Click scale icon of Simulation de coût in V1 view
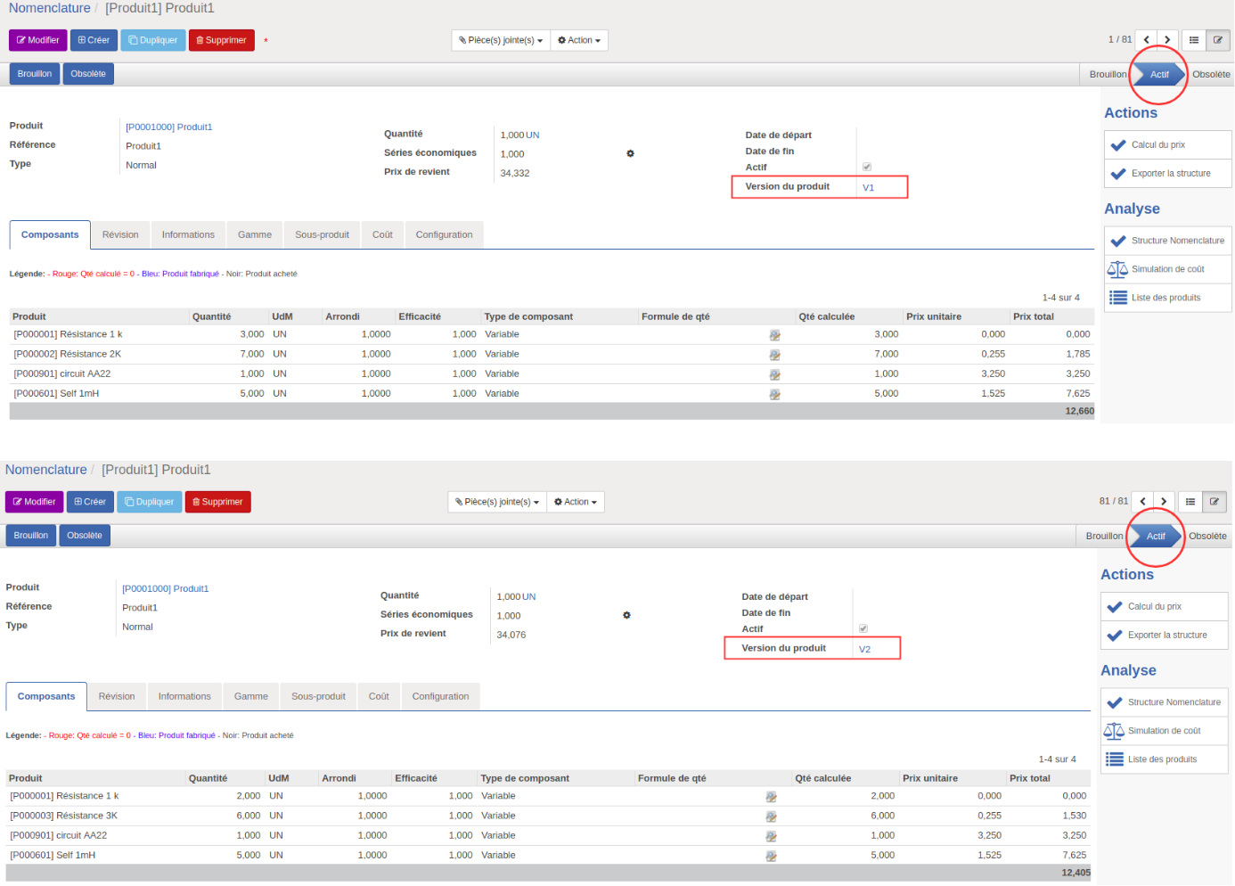The width and height of the screenshot is (1235, 886). pyautogui.click(x=1117, y=269)
